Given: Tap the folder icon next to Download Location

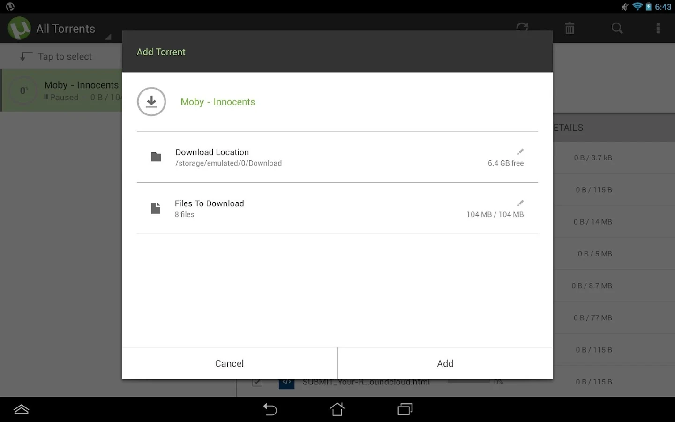Looking at the screenshot, I should tap(156, 157).
